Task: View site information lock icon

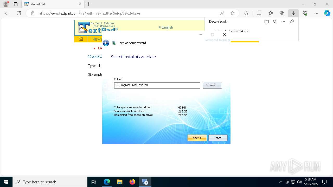Action: [33, 13]
